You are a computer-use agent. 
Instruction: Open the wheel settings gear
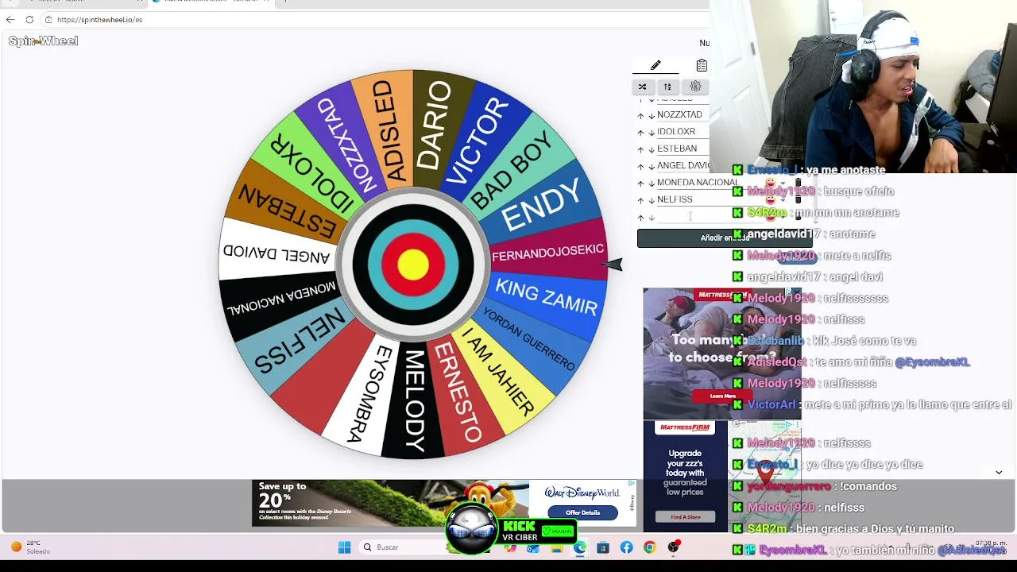pyautogui.click(x=695, y=87)
